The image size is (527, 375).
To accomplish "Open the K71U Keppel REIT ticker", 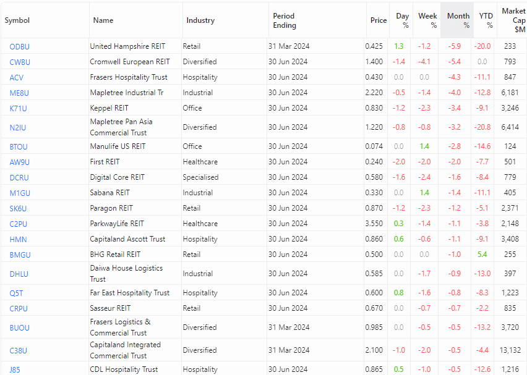I will (19, 108).
